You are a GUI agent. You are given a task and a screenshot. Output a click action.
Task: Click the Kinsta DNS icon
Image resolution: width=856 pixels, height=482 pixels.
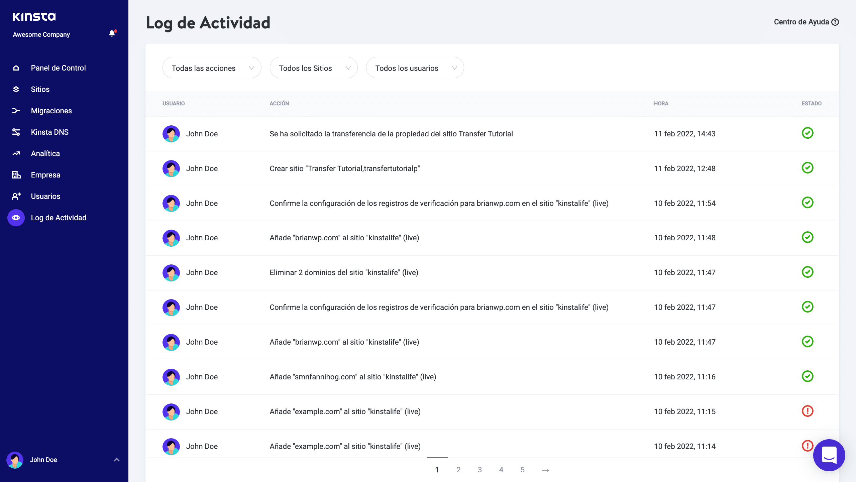click(x=16, y=132)
